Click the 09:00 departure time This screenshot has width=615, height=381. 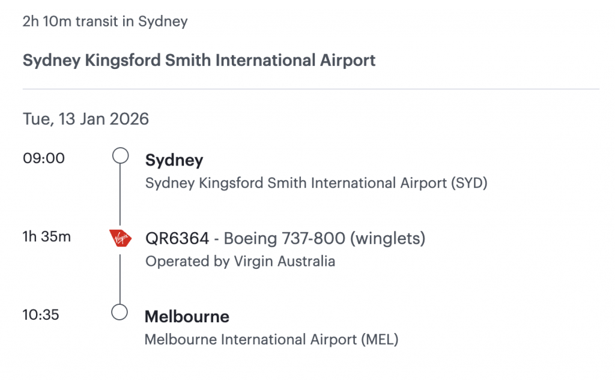coord(44,159)
